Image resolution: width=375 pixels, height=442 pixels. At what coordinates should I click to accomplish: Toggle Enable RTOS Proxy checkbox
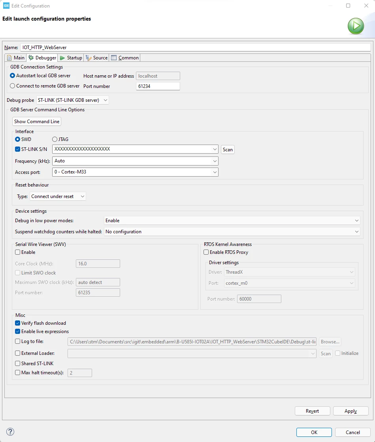pyautogui.click(x=206, y=252)
